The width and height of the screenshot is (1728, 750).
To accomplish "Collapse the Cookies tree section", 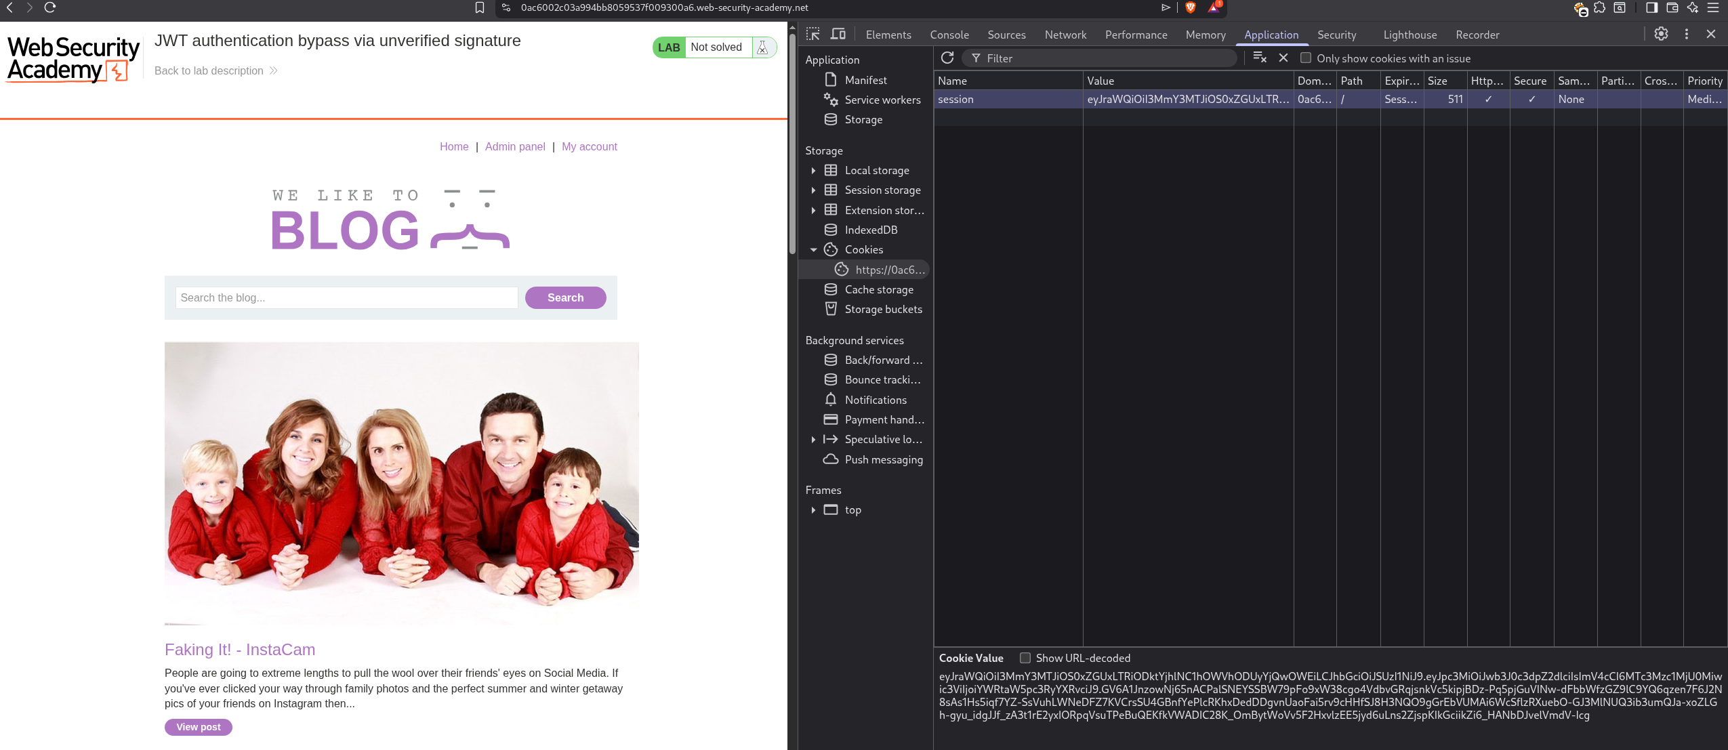I will pyautogui.click(x=813, y=250).
